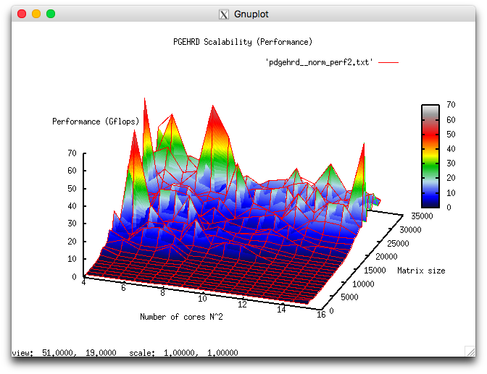The image size is (487, 374).
Task: Click z-axis tick label 20
Action: tap(72, 242)
